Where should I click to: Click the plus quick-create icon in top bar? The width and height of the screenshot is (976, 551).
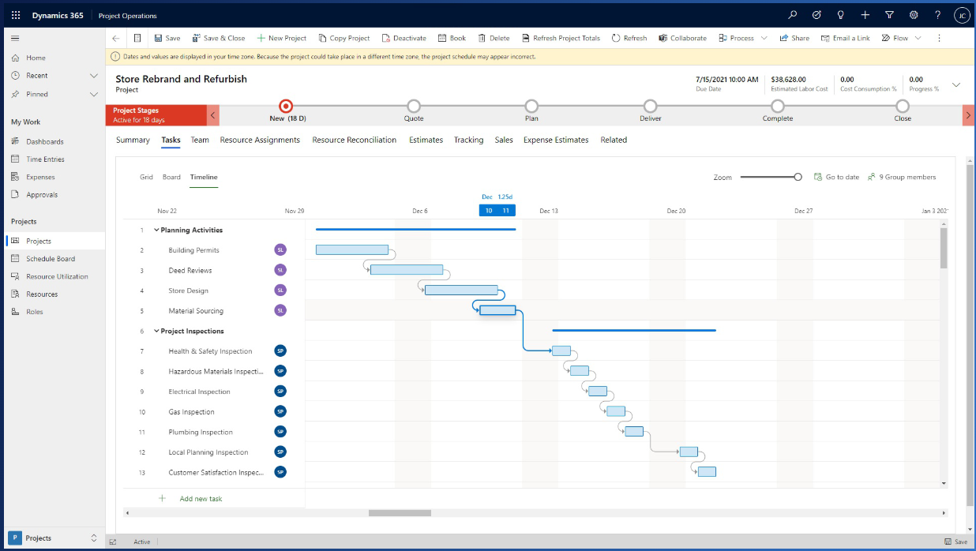[865, 15]
